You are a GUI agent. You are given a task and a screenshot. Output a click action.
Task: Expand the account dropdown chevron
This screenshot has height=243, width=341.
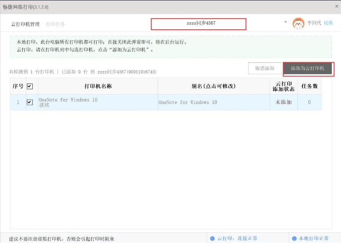tap(286, 22)
